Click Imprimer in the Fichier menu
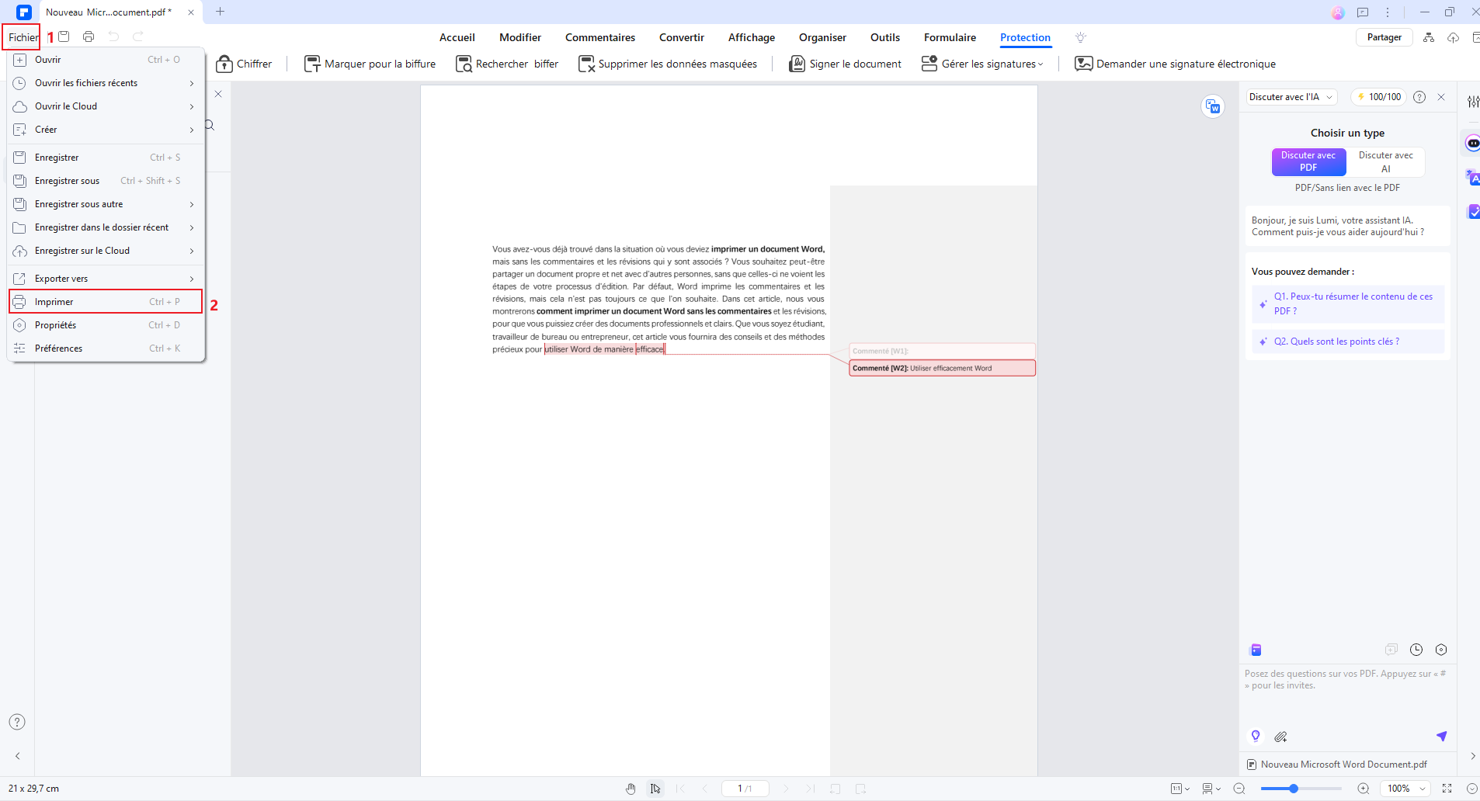Screen dimensions: 1480x801 [x=106, y=302]
